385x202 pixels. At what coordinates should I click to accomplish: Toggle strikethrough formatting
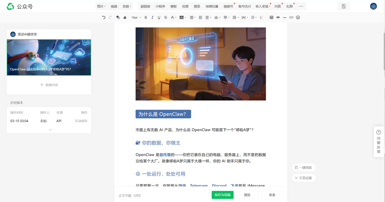click(166, 17)
